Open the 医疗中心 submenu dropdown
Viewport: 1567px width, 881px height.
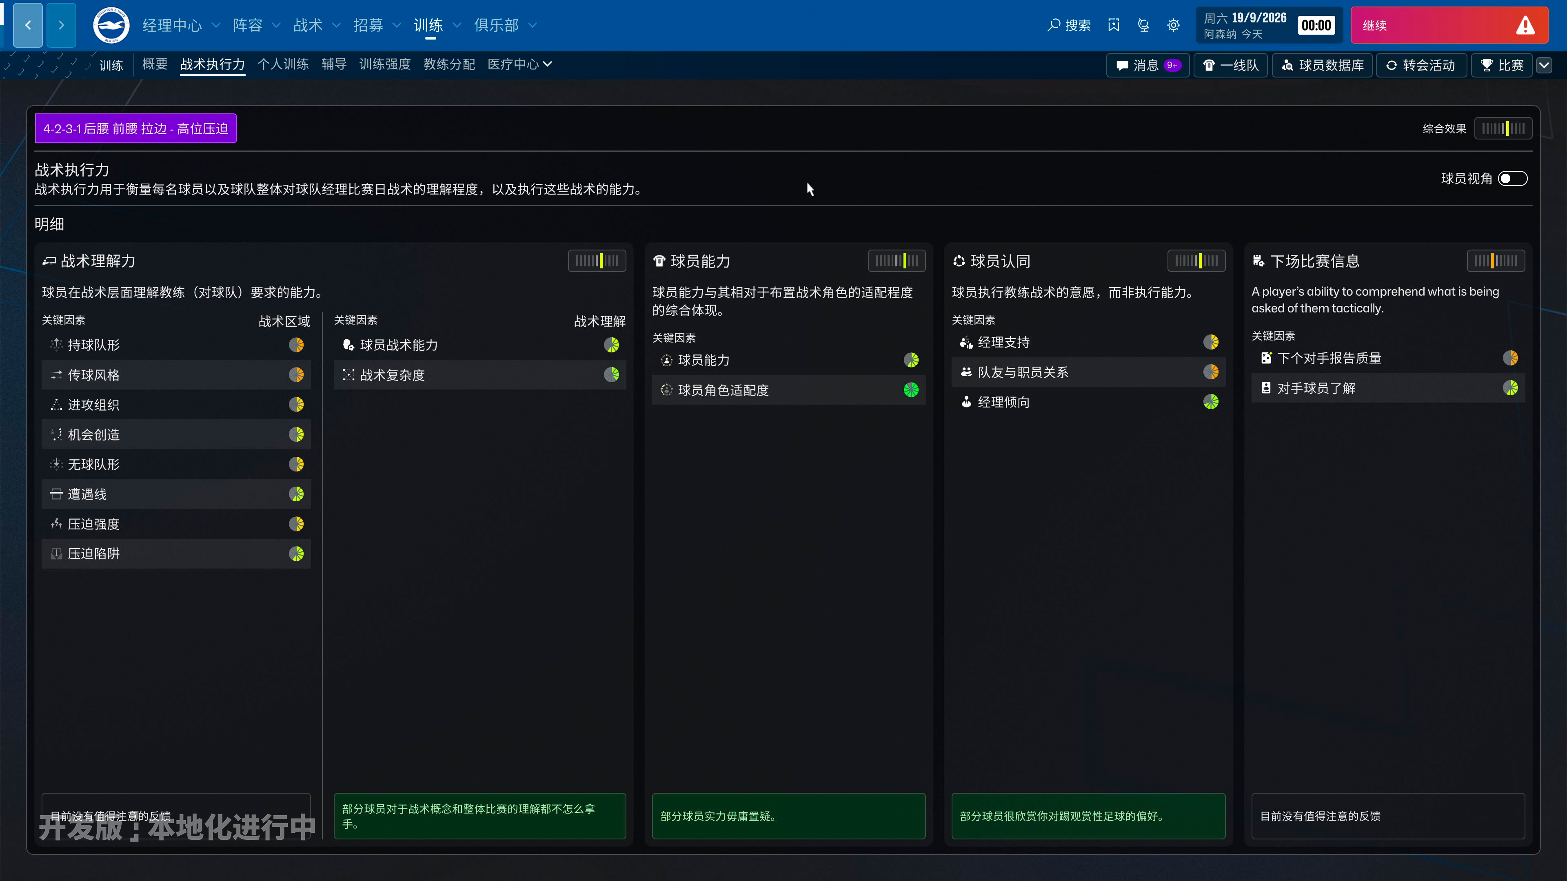pos(519,64)
